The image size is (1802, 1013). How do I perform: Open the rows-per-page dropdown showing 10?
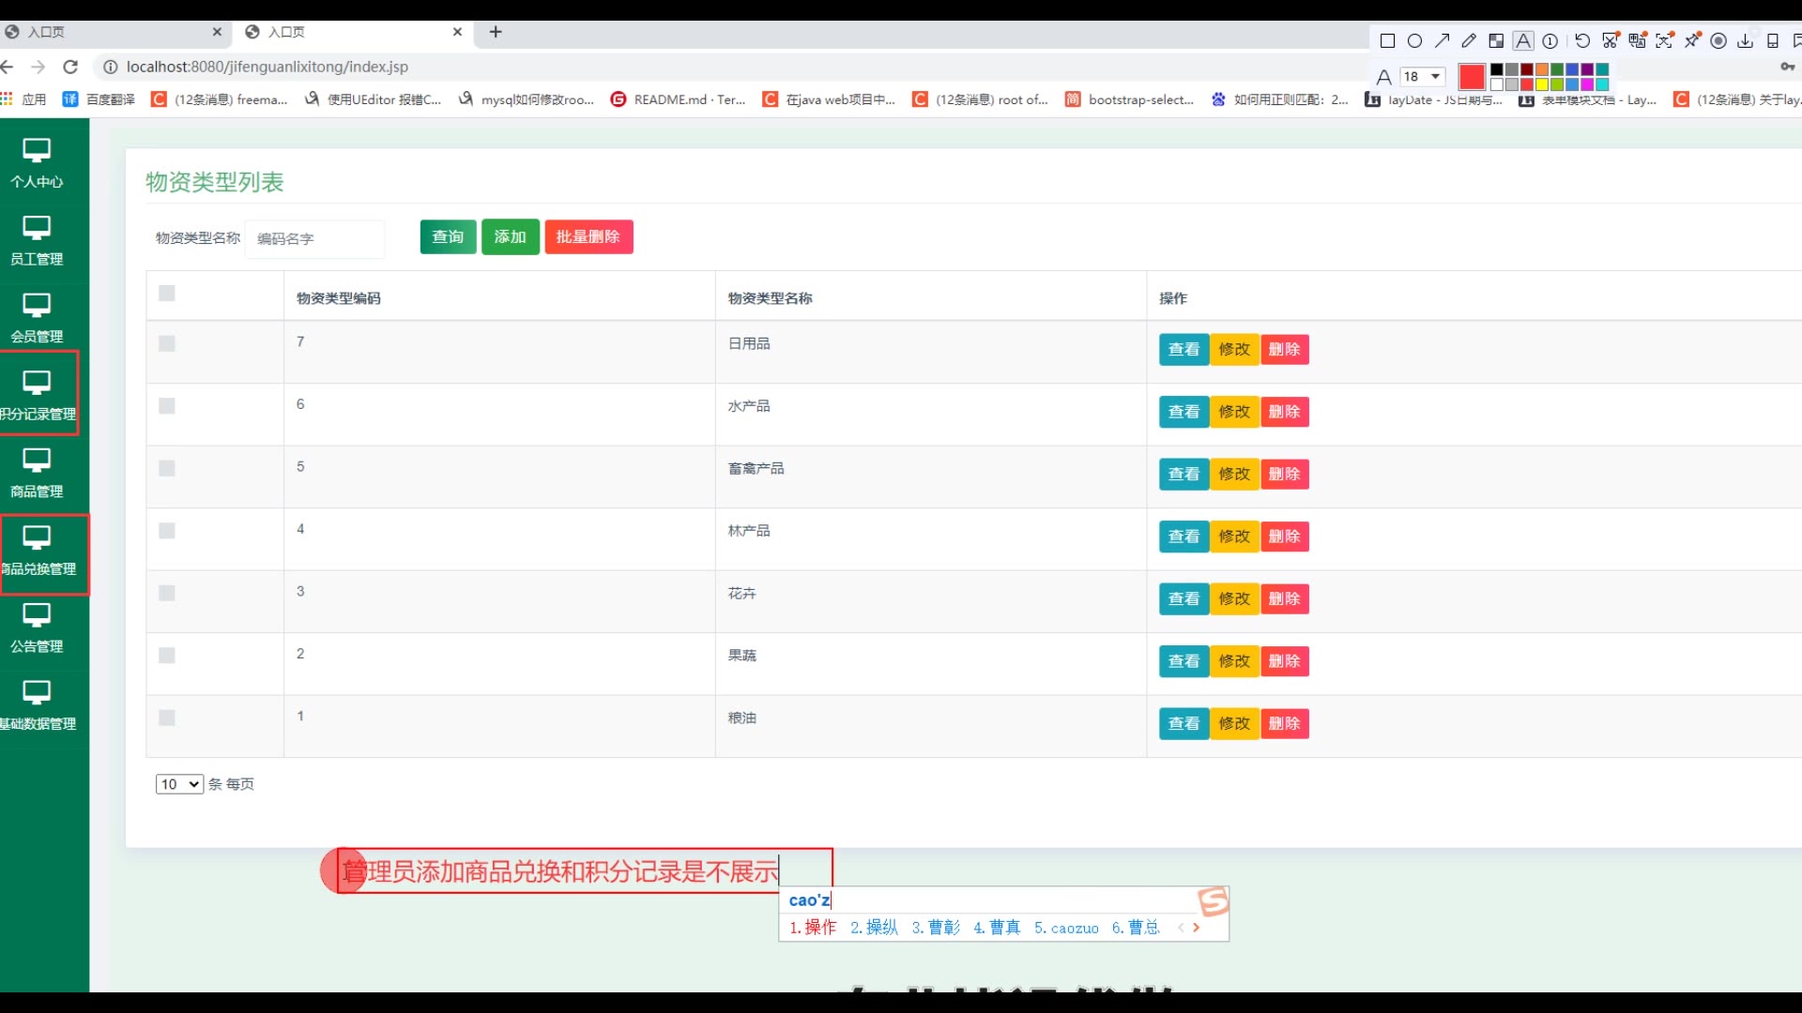tap(179, 784)
